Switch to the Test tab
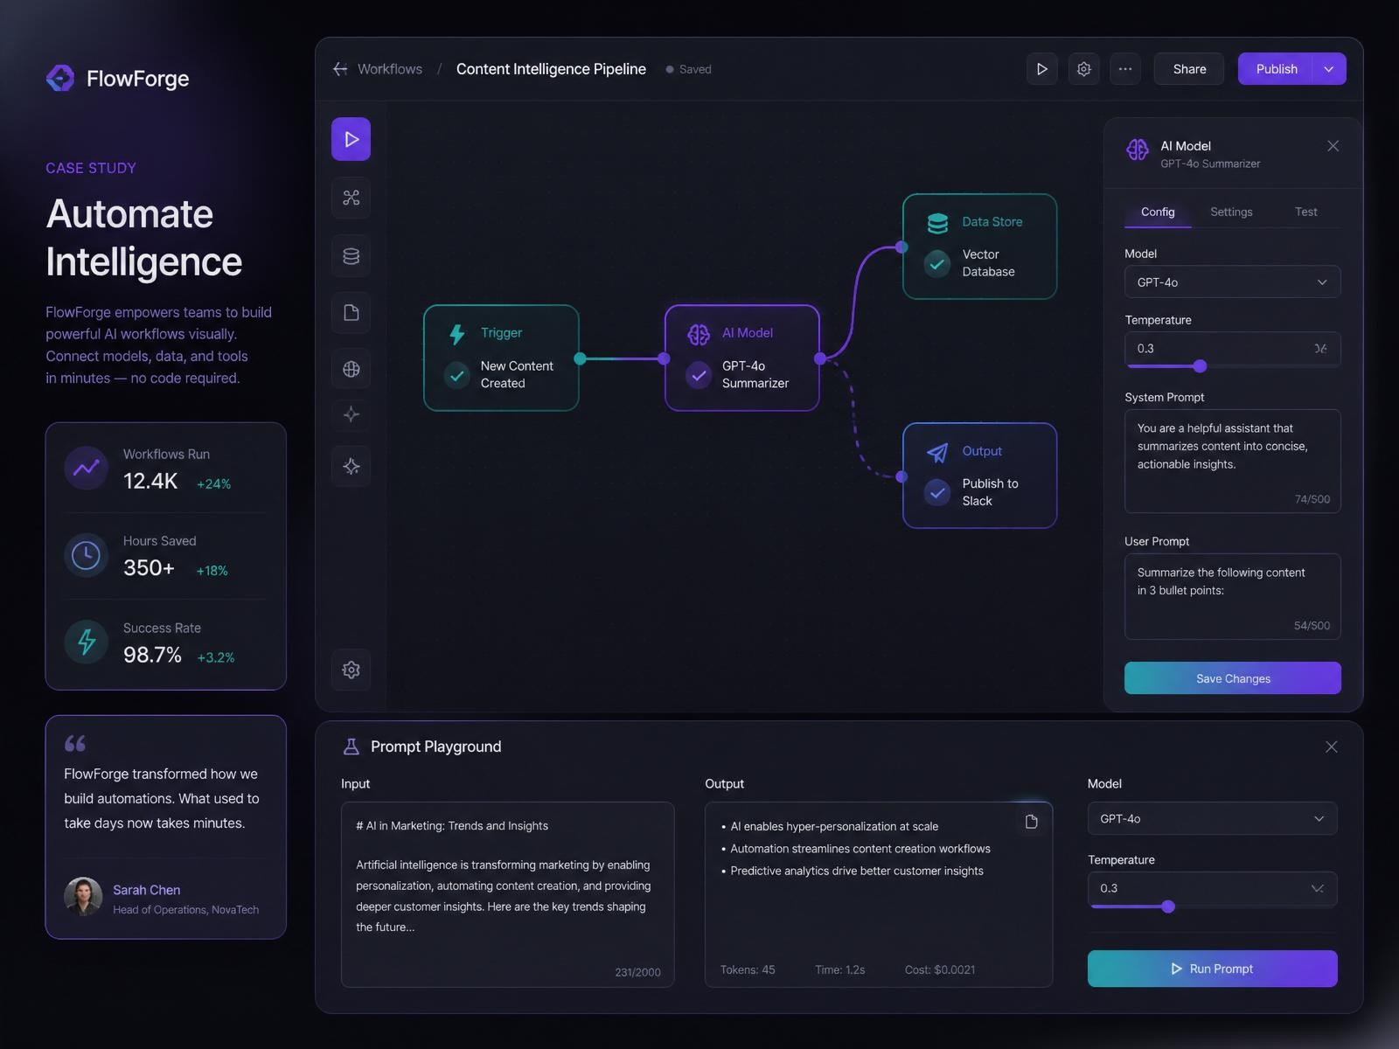 1305,212
